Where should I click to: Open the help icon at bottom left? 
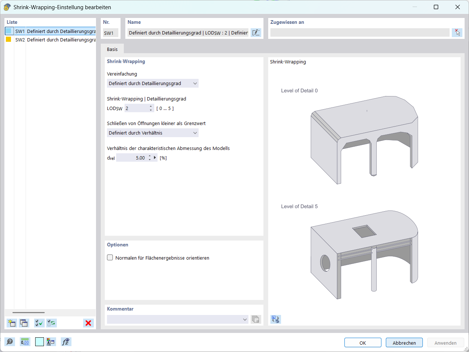tap(10, 342)
